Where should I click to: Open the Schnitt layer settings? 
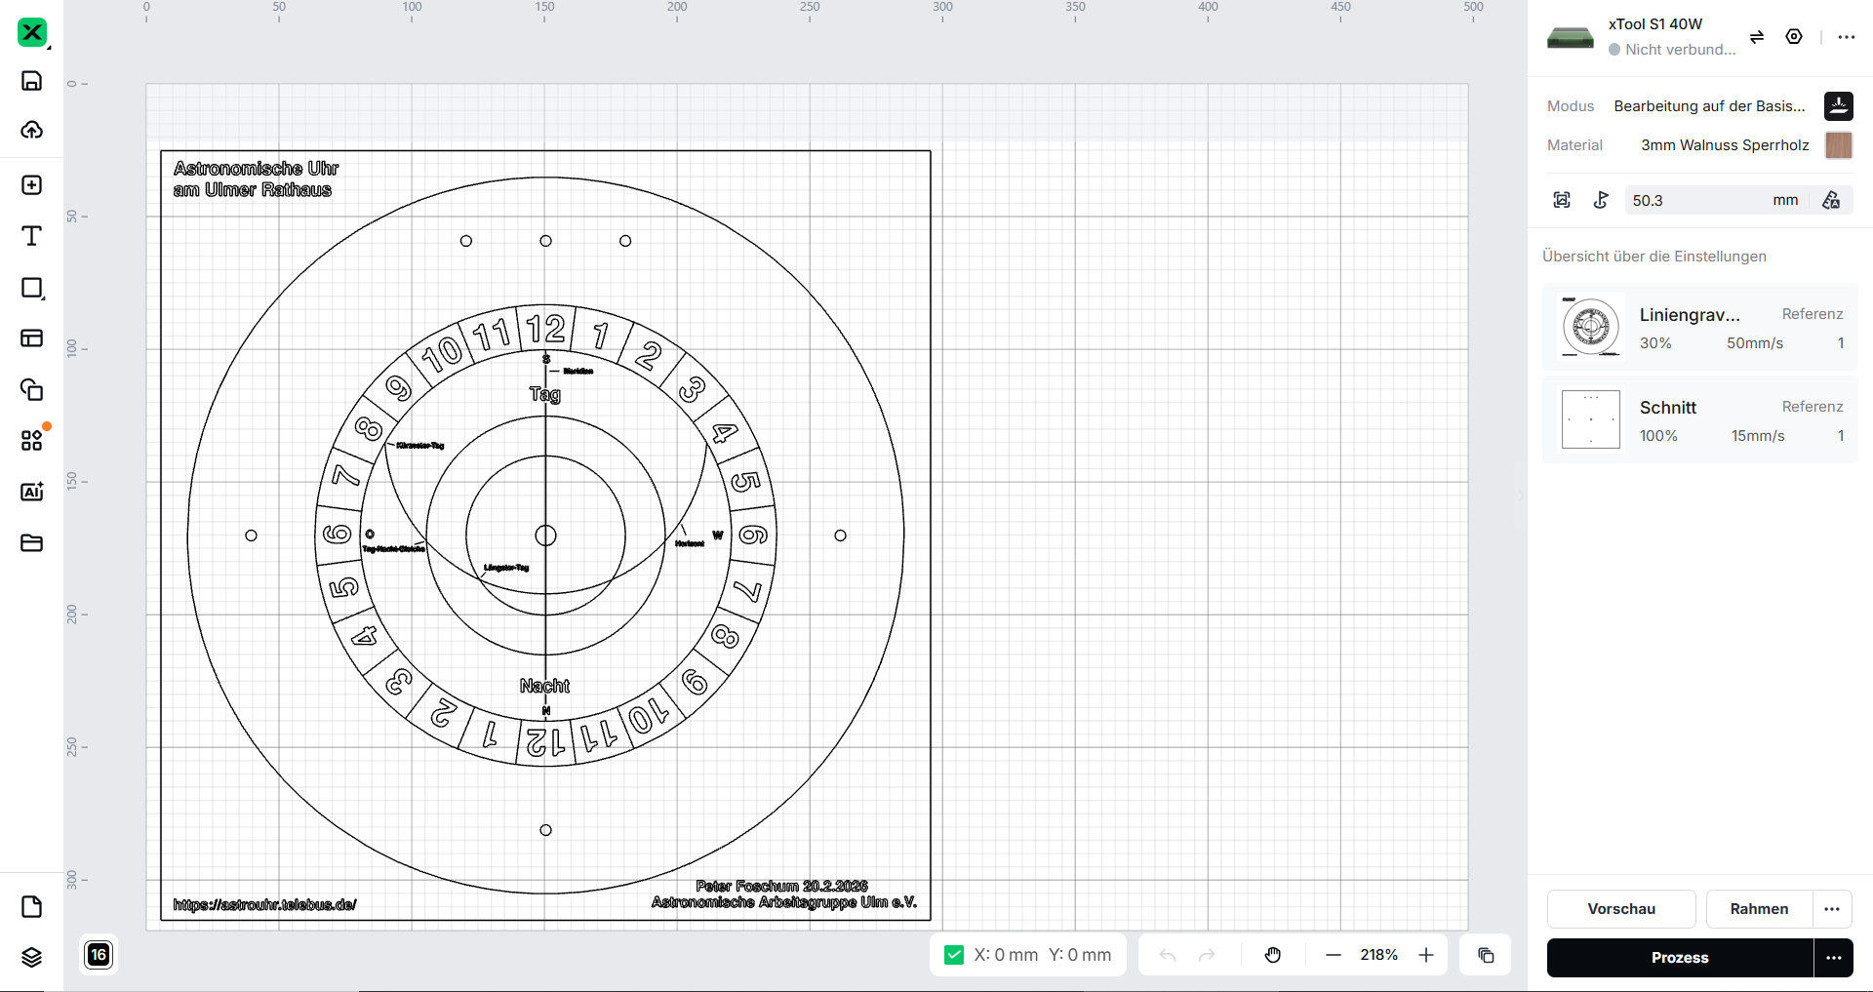tap(1699, 420)
